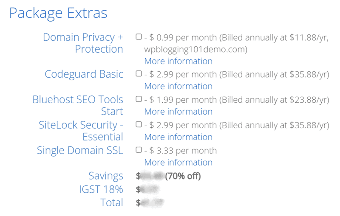This screenshot has width=340, height=216.
Task: Click the IGST 18% label
Action: 101,189
